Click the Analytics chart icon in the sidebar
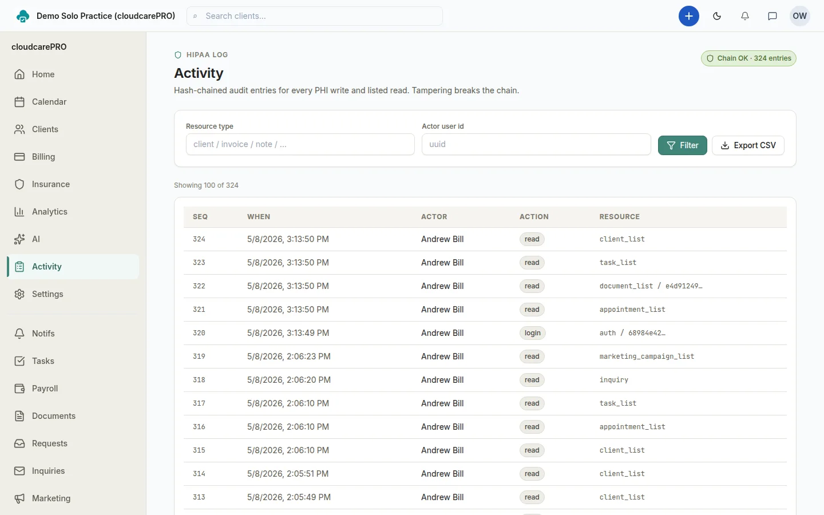824x515 pixels. [x=19, y=212]
